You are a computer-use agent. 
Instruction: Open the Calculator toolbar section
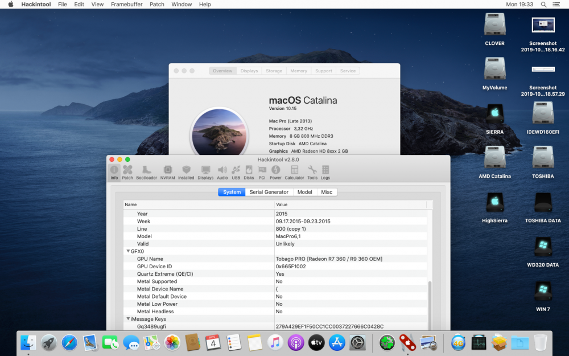[294, 172]
